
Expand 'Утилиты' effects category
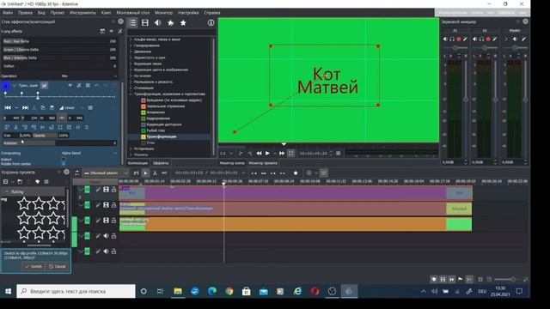click(131, 154)
